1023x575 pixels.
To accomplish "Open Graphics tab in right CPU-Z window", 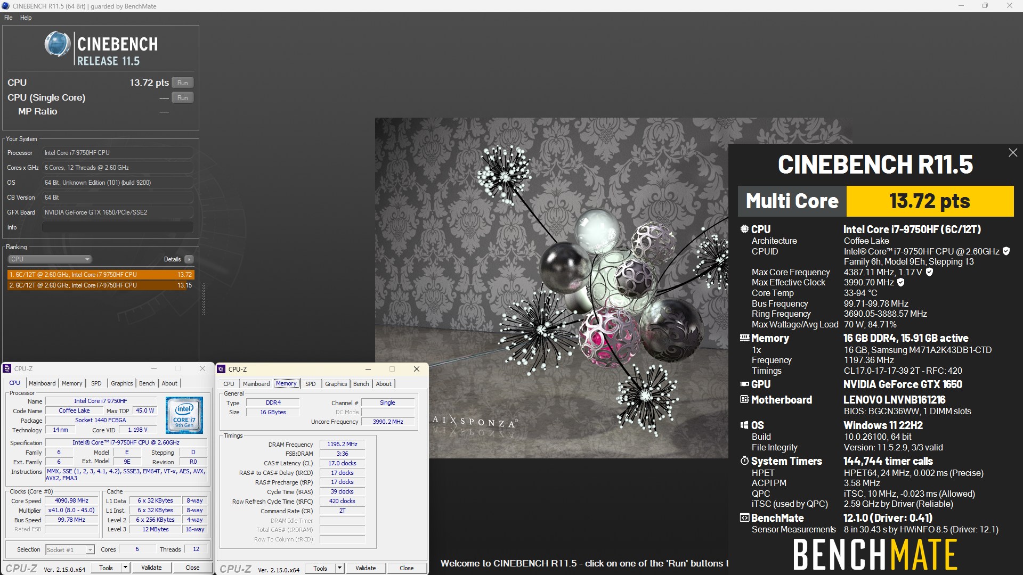I will pyautogui.click(x=336, y=384).
